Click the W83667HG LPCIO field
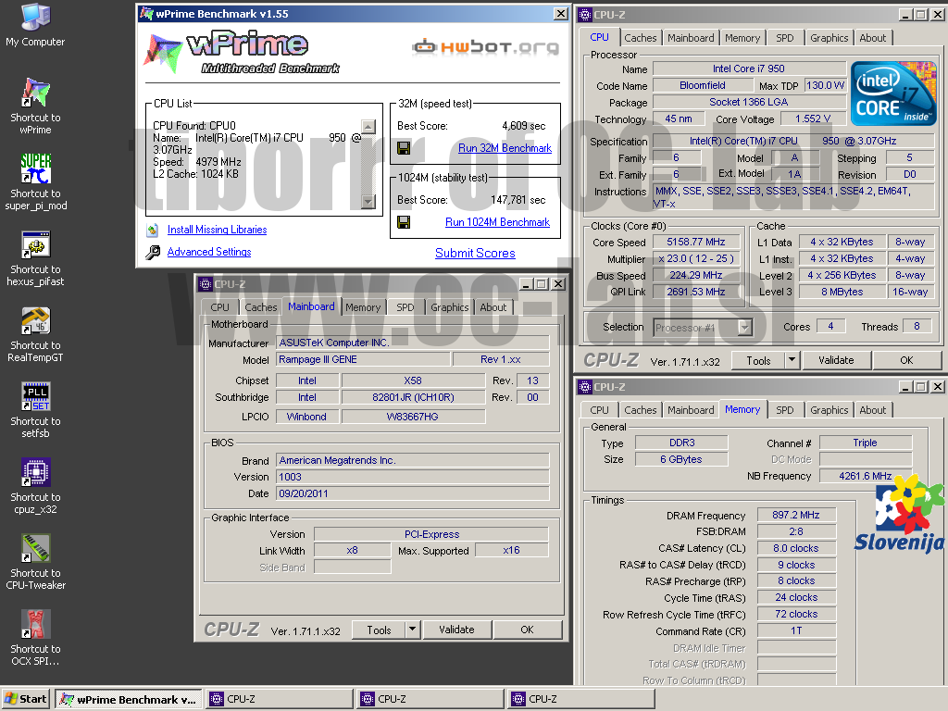Image resolution: width=948 pixels, height=711 pixels. tap(413, 417)
